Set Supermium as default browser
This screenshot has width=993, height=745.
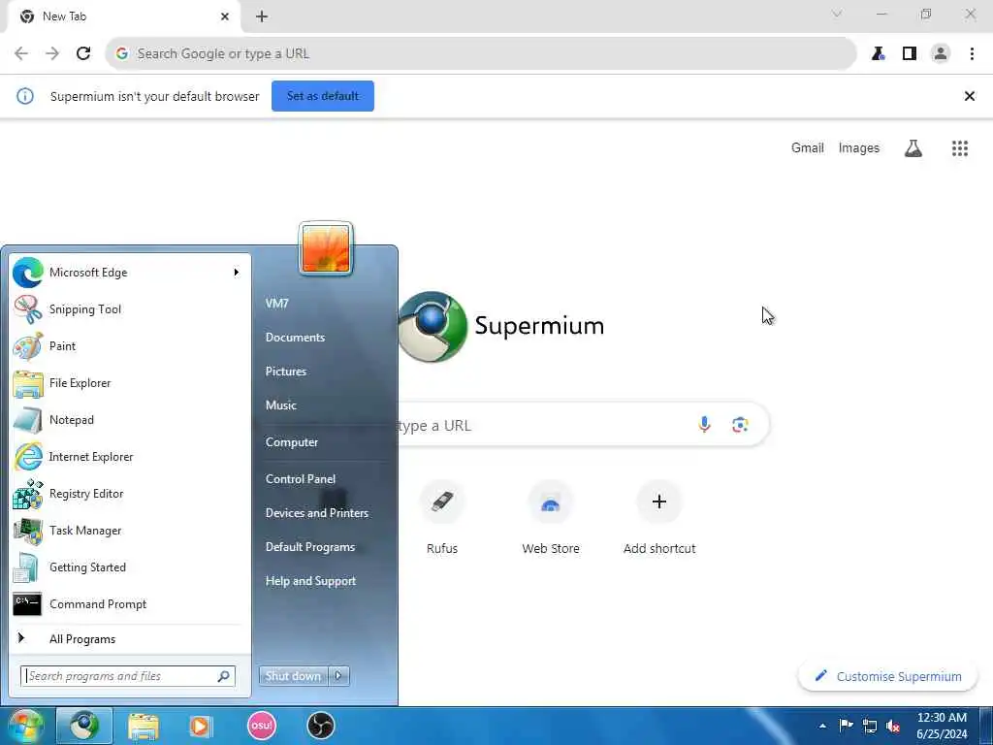[323, 96]
